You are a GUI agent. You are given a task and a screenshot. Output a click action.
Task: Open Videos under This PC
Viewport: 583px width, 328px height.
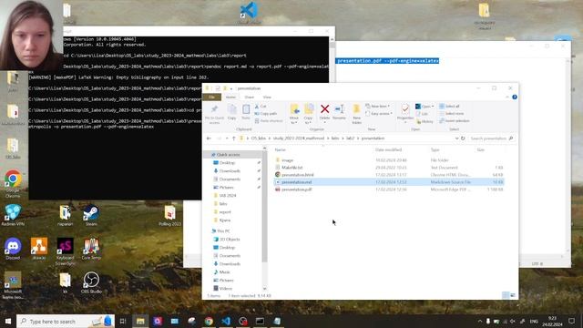point(225,289)
